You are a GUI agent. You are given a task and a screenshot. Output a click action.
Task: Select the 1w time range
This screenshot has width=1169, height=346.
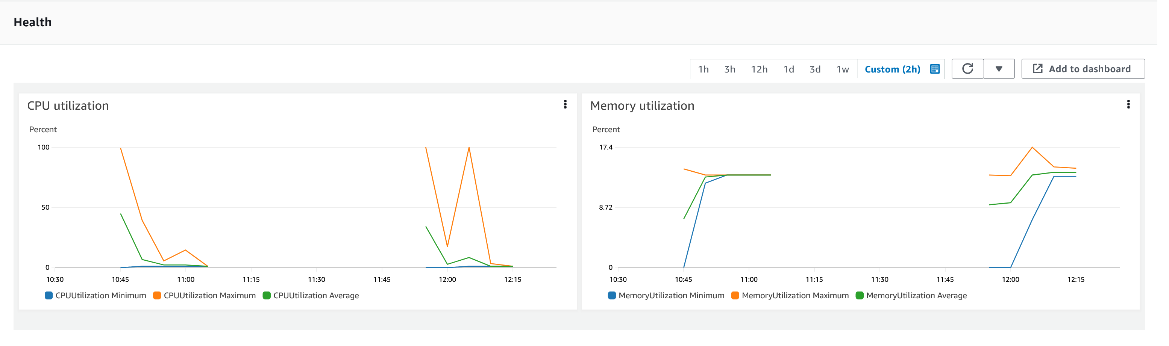pos(851,70)
